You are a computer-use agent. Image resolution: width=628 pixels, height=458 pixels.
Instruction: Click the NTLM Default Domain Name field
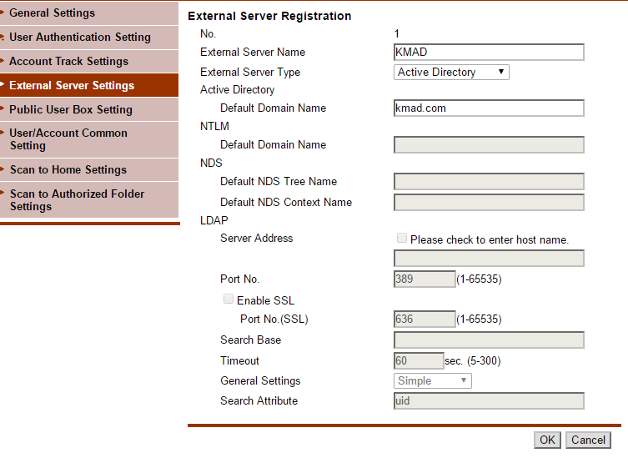[489, 144]
